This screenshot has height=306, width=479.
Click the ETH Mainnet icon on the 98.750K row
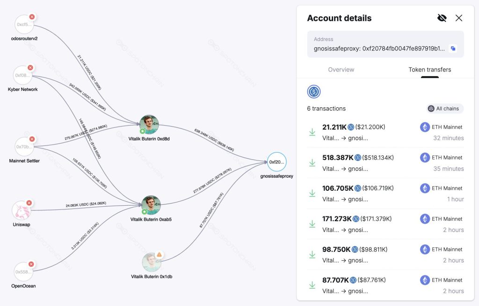click(425, 249)
